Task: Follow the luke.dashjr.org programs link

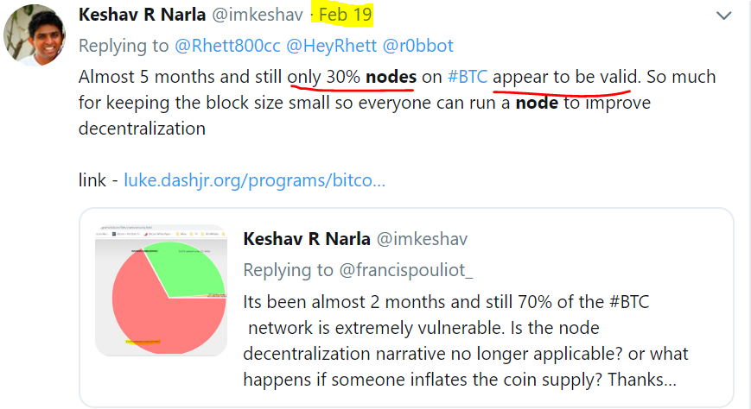Action: [x=254, y=180]
